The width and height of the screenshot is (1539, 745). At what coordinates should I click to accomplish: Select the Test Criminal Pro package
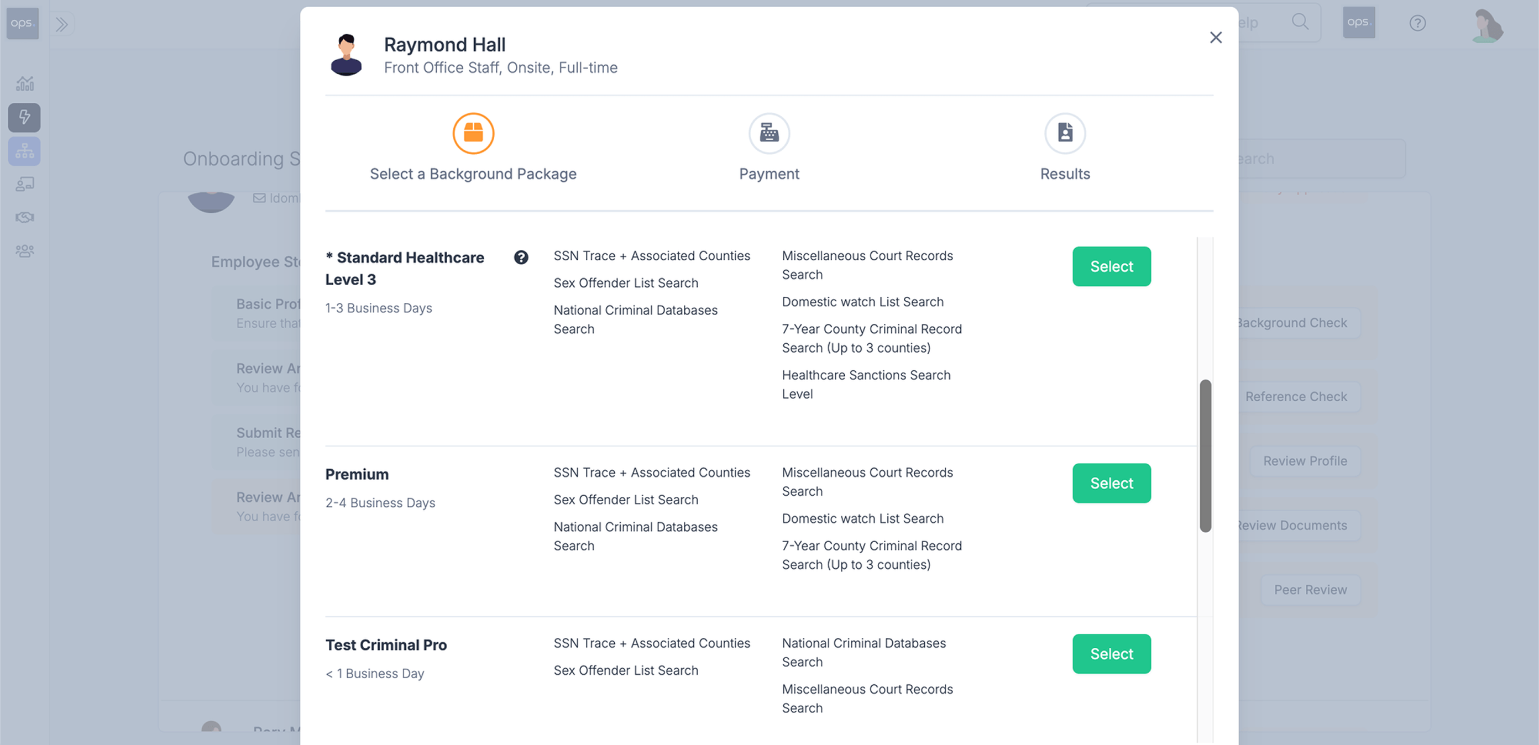[x=1111, y=654]
